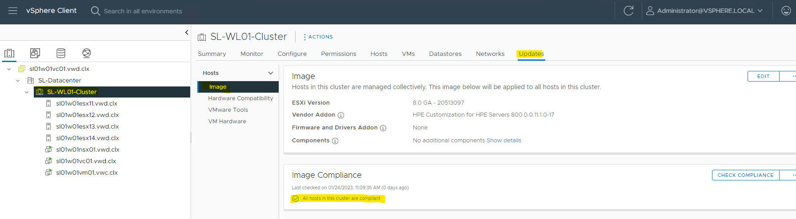Click the info icon next to Firmware and Drivers Addon
The width and height of the screenshot is (796, 219).
383,128
